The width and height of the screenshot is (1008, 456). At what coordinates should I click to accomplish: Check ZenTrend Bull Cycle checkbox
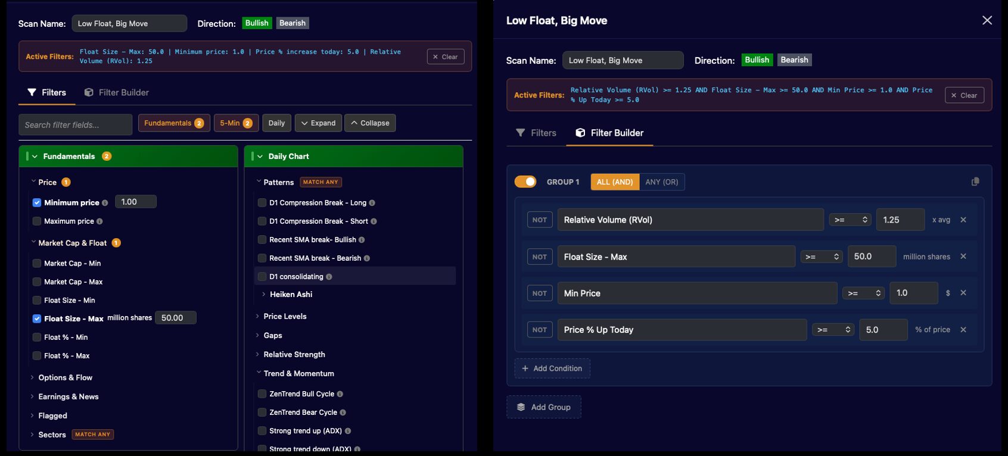coord(262,394)
